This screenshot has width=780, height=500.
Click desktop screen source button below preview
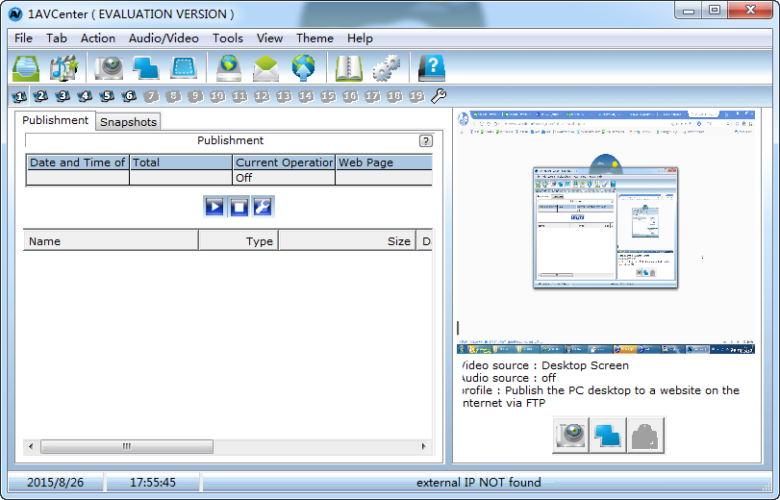pyautogui.click(x=608, y=436)
